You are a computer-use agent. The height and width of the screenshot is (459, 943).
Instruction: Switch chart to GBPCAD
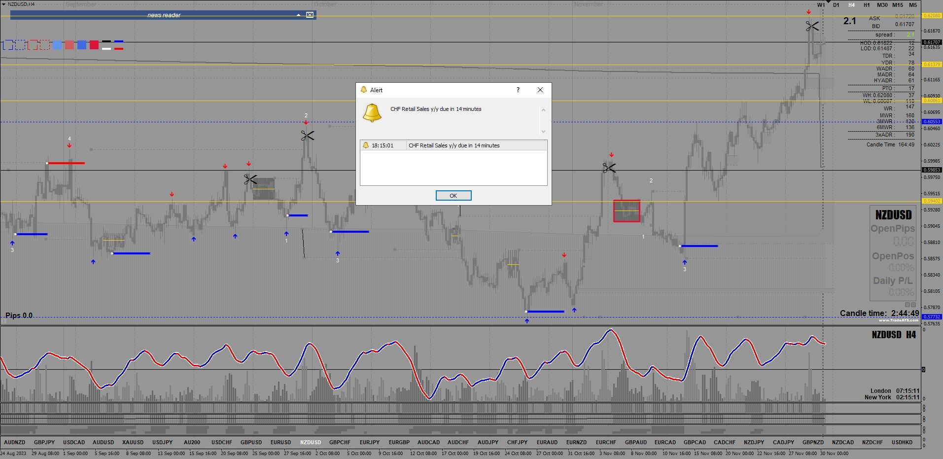tap(695, 442)
